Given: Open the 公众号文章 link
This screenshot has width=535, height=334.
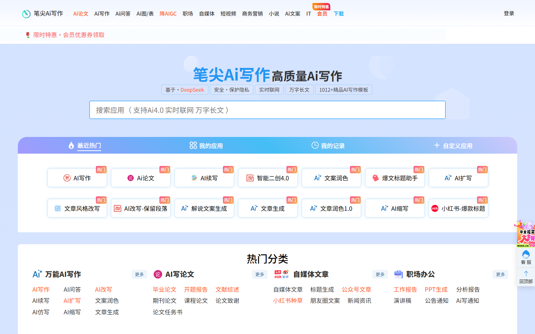Looking at the screenshot, I should click(357, 289).
